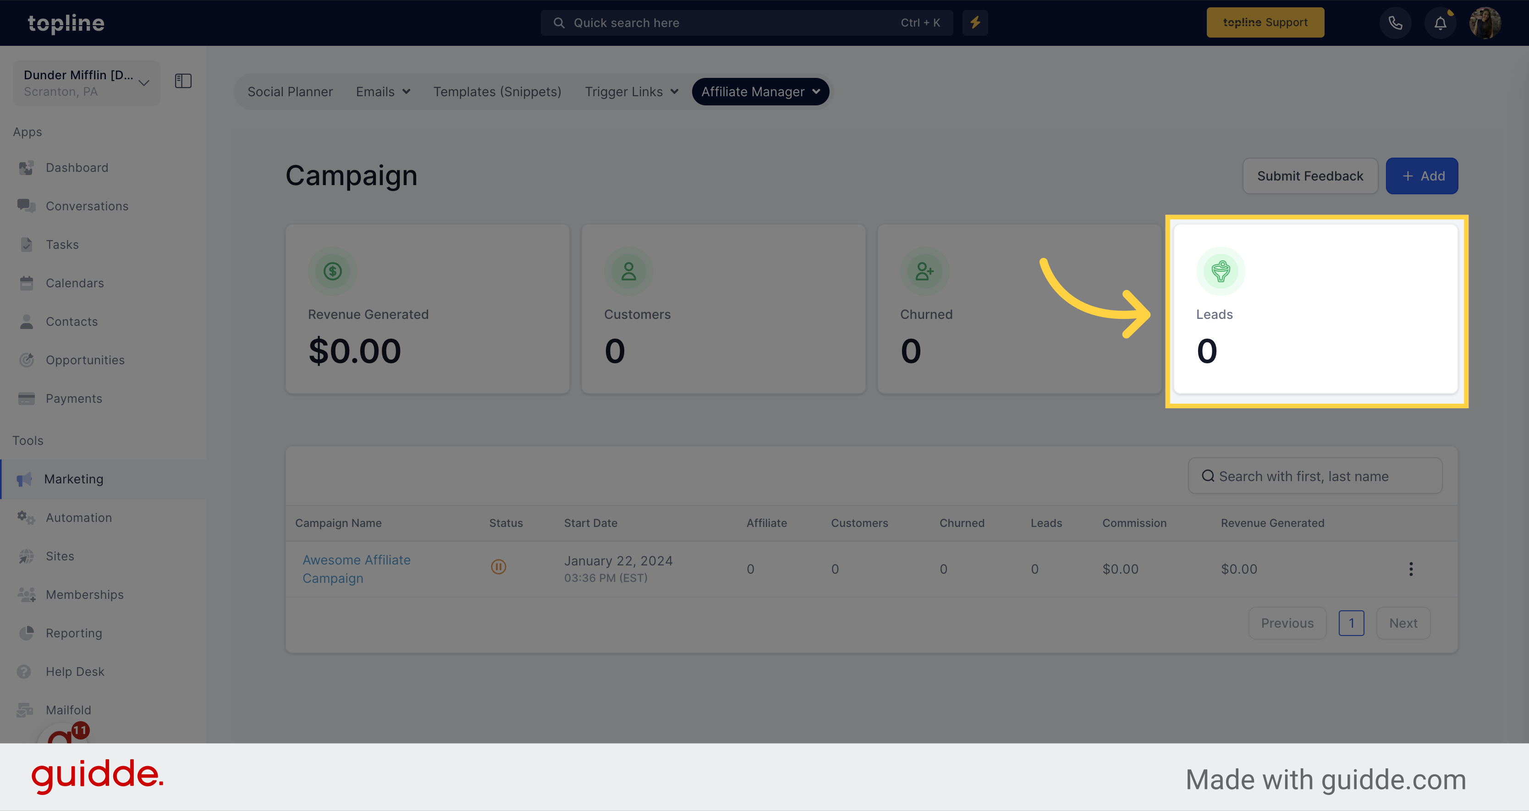
Task: Expand the Emails dropdown
Action: (x=383, y=92)
